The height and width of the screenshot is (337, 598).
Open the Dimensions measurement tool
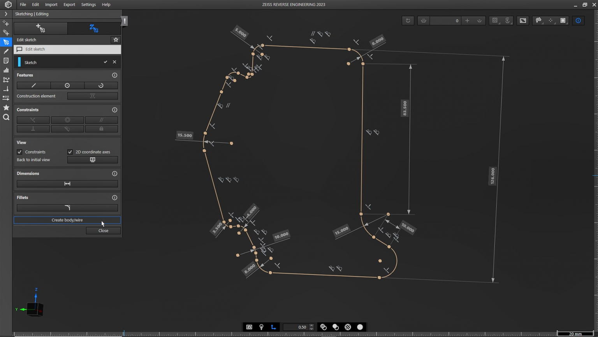[x=67, y=183]
